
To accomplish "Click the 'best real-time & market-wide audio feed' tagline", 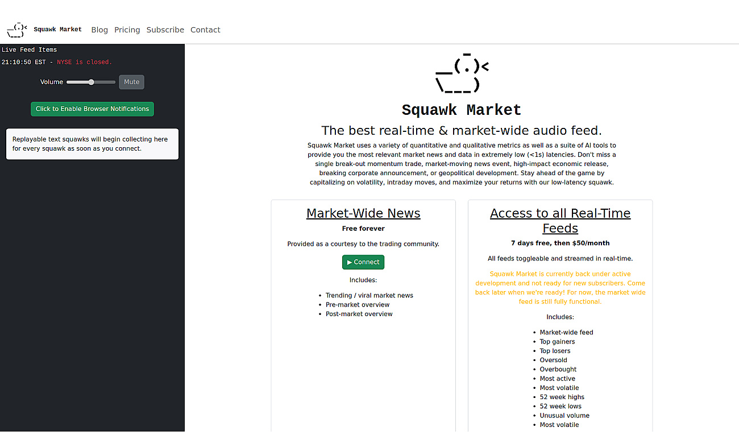I will coord(462,130).
